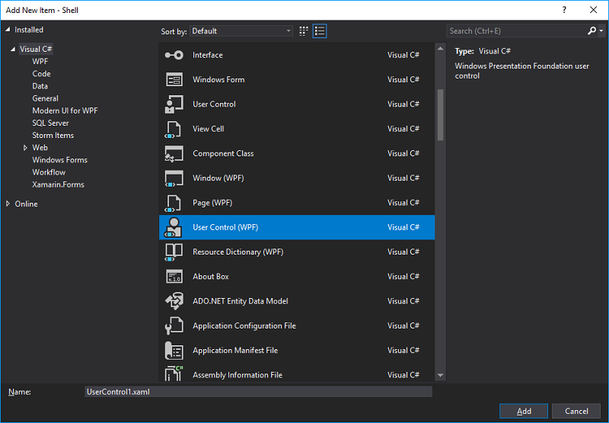Select Application Manifest File name

(x=235, y=351)
